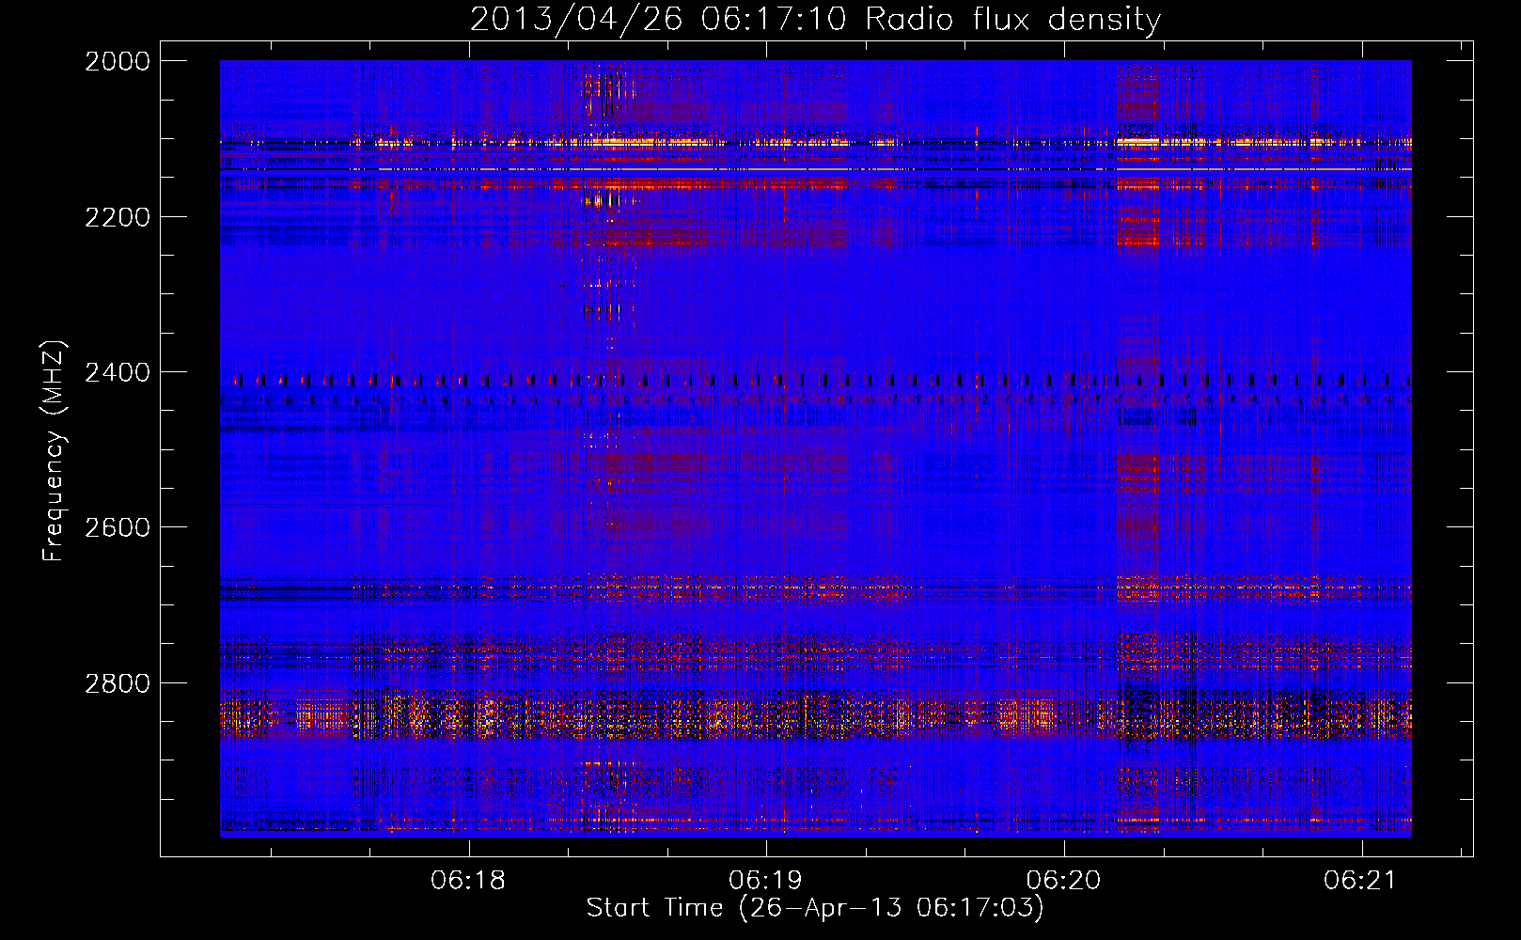Click the 2200 frequency tick label
1521x940 pixels.
(x=118, y=217)
